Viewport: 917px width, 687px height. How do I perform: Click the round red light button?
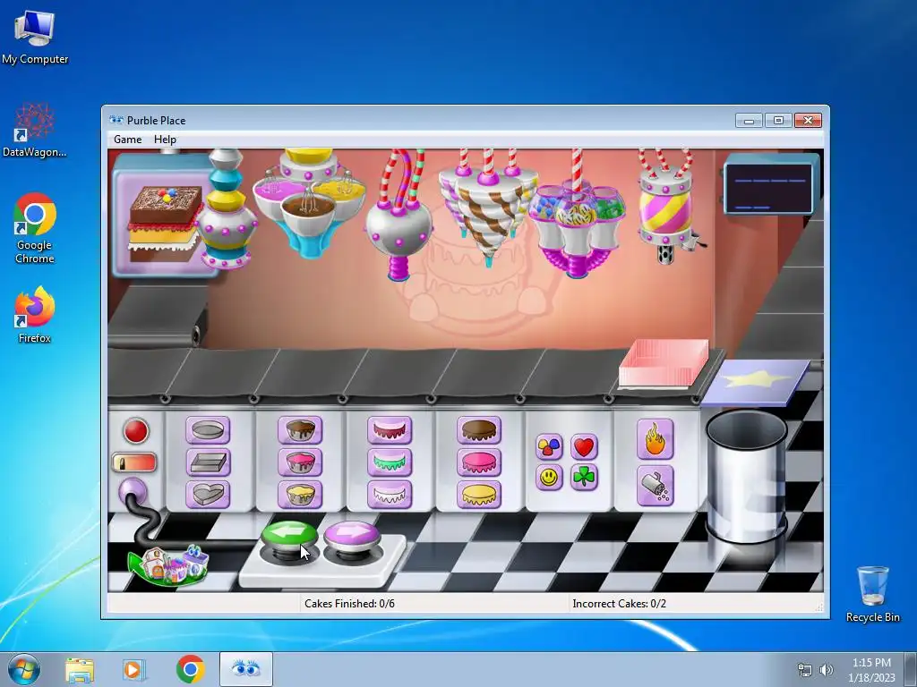pyautogui.click(x=136, y=431)
